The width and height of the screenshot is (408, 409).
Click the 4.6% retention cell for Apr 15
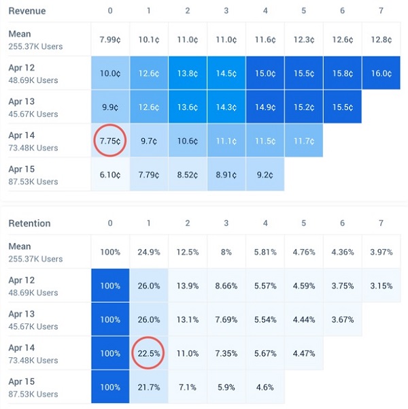[265, 386]
